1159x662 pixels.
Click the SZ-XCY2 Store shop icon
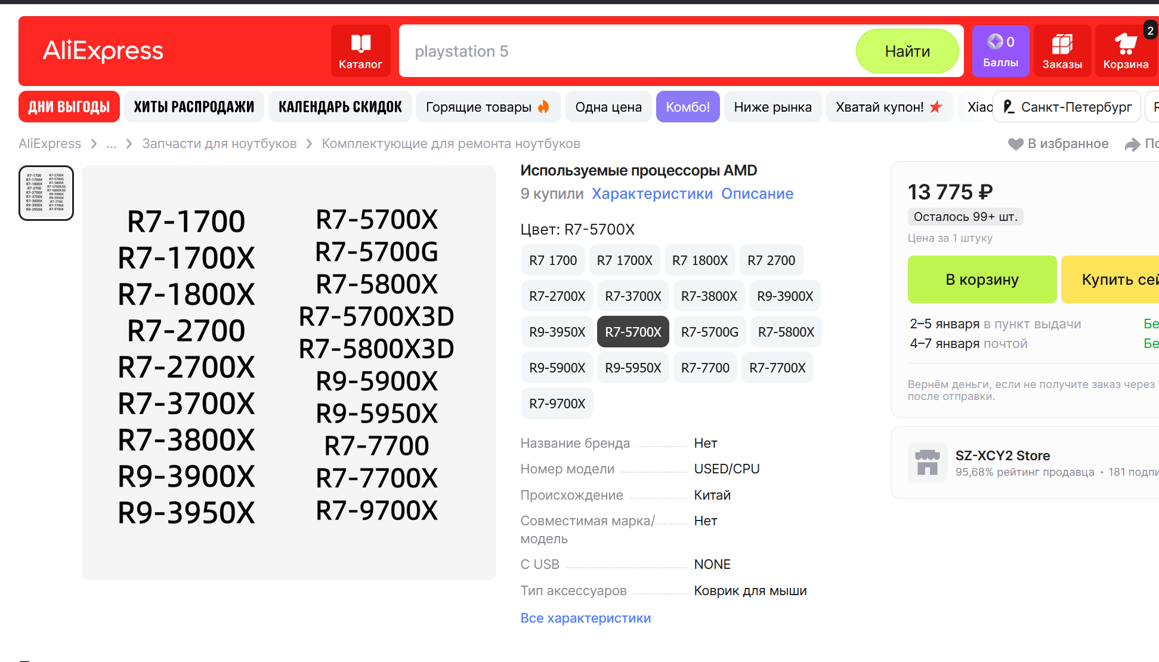click(927, 462)
